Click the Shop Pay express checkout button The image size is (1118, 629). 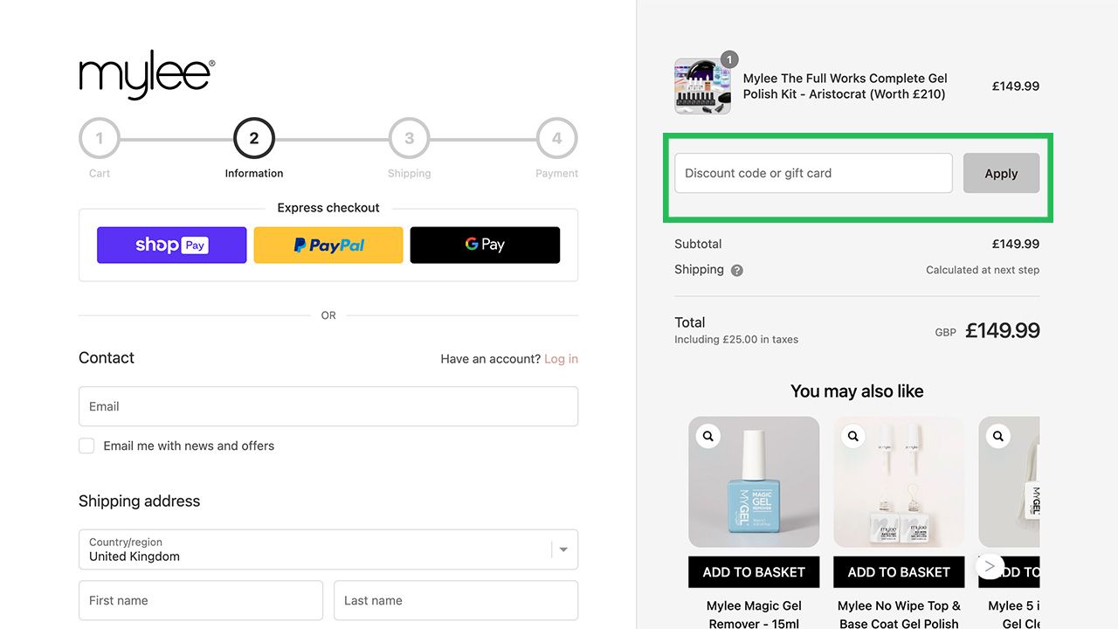point(171,245)
